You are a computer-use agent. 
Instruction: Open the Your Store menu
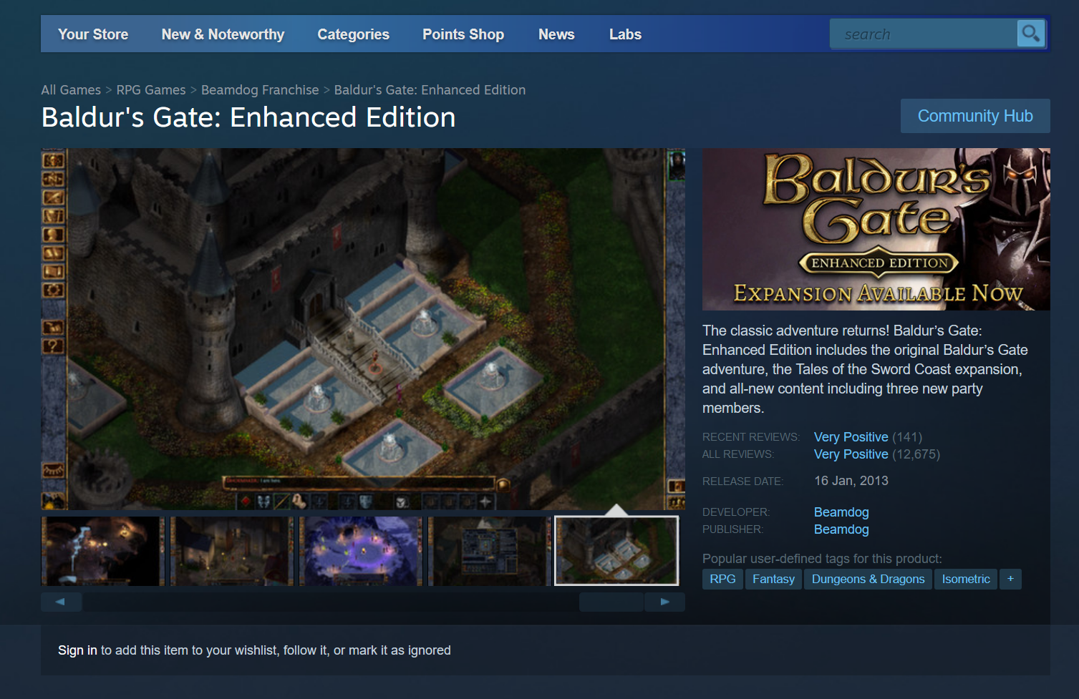[x=93, y=34]
